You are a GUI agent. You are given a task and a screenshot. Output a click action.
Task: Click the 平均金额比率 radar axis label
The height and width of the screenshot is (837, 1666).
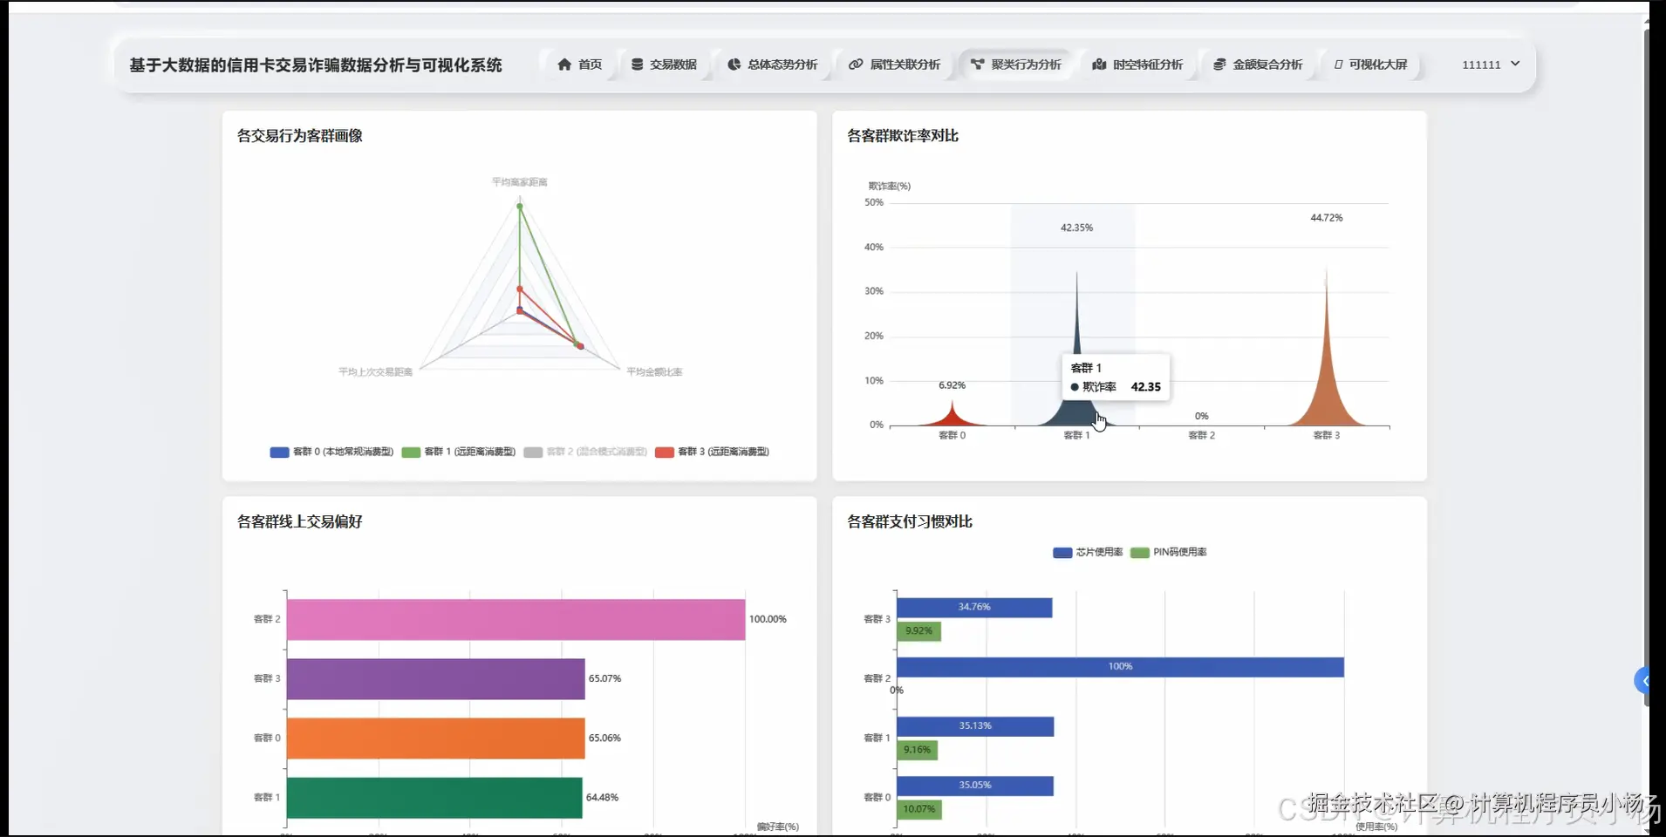[x=654, y=371]
